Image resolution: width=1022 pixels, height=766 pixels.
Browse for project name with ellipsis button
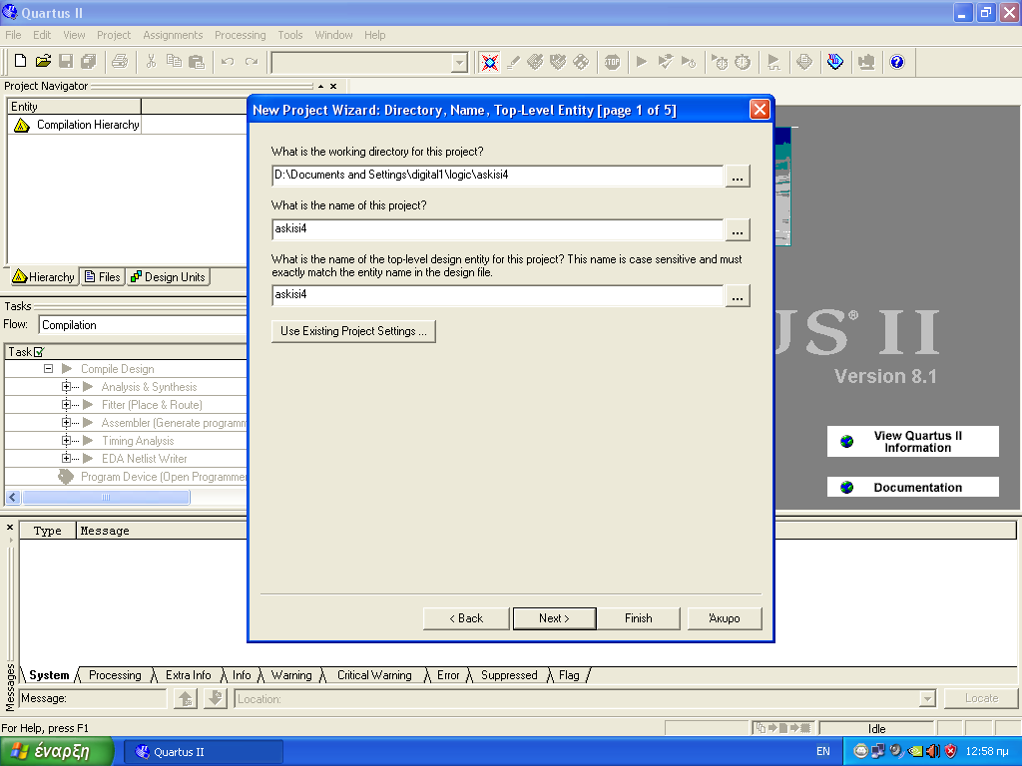[x=738, y=230]
